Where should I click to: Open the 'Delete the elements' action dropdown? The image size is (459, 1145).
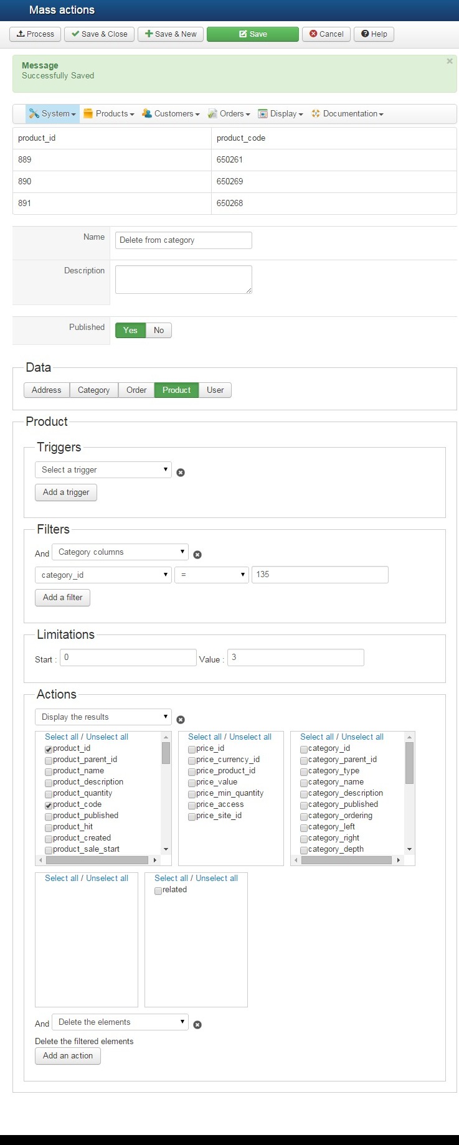[120, 1022]
